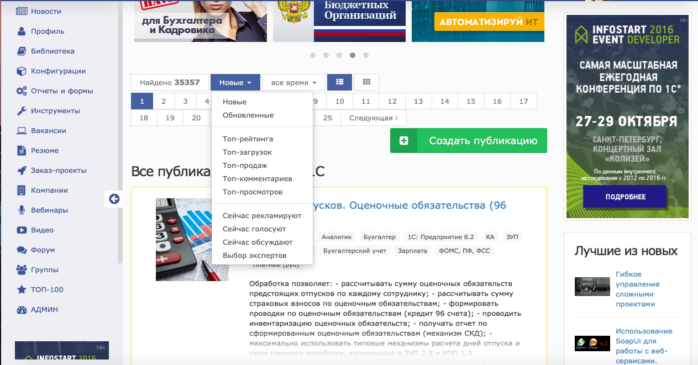698x365 pixels.
Task: Open the для Бухгалтера и Кадровика banner
Action: (201, 21)
